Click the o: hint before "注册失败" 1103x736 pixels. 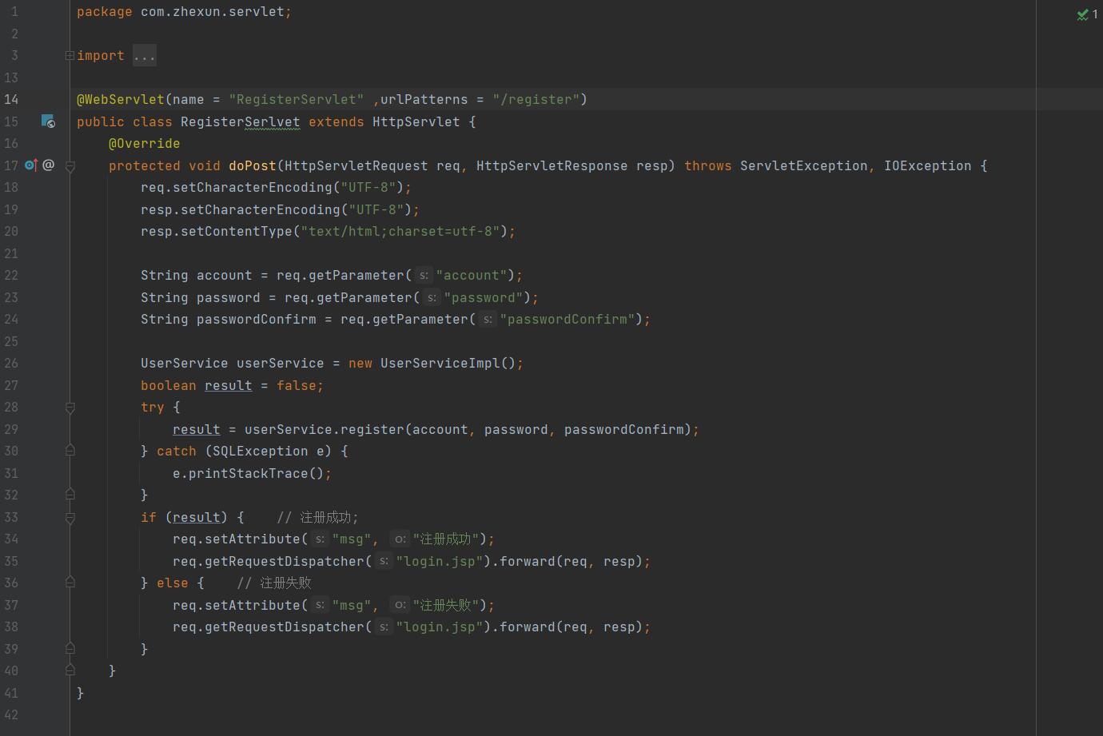tap(400, 605)
